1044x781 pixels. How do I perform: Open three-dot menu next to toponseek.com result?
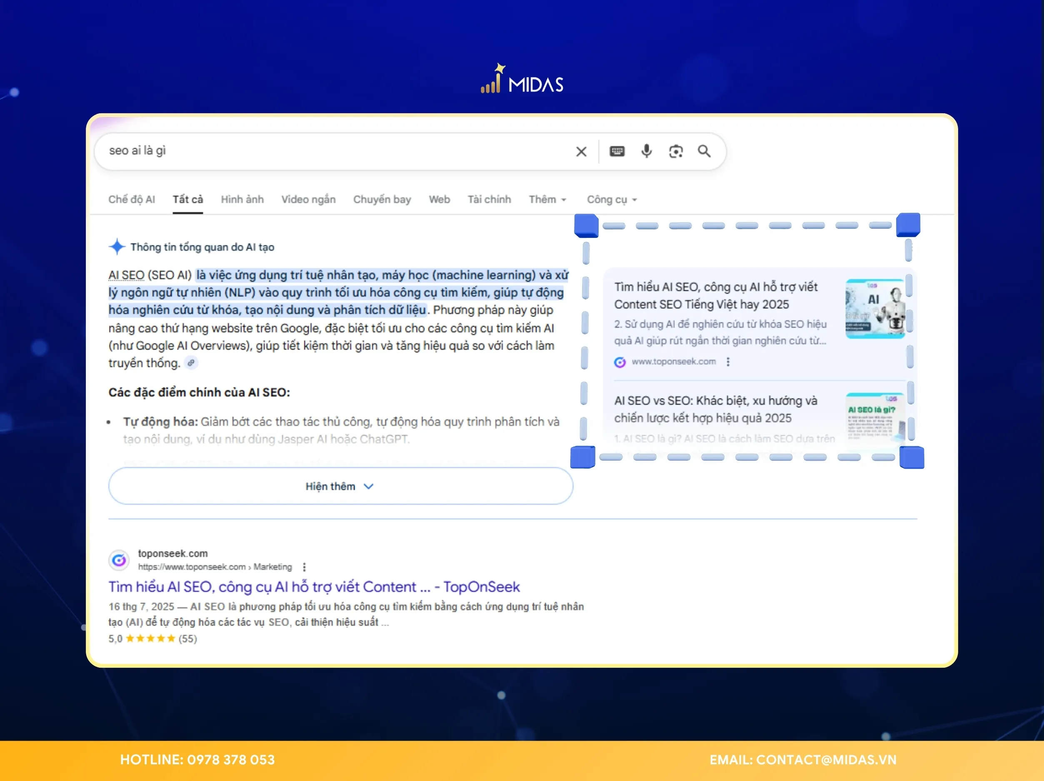(305, 567)
